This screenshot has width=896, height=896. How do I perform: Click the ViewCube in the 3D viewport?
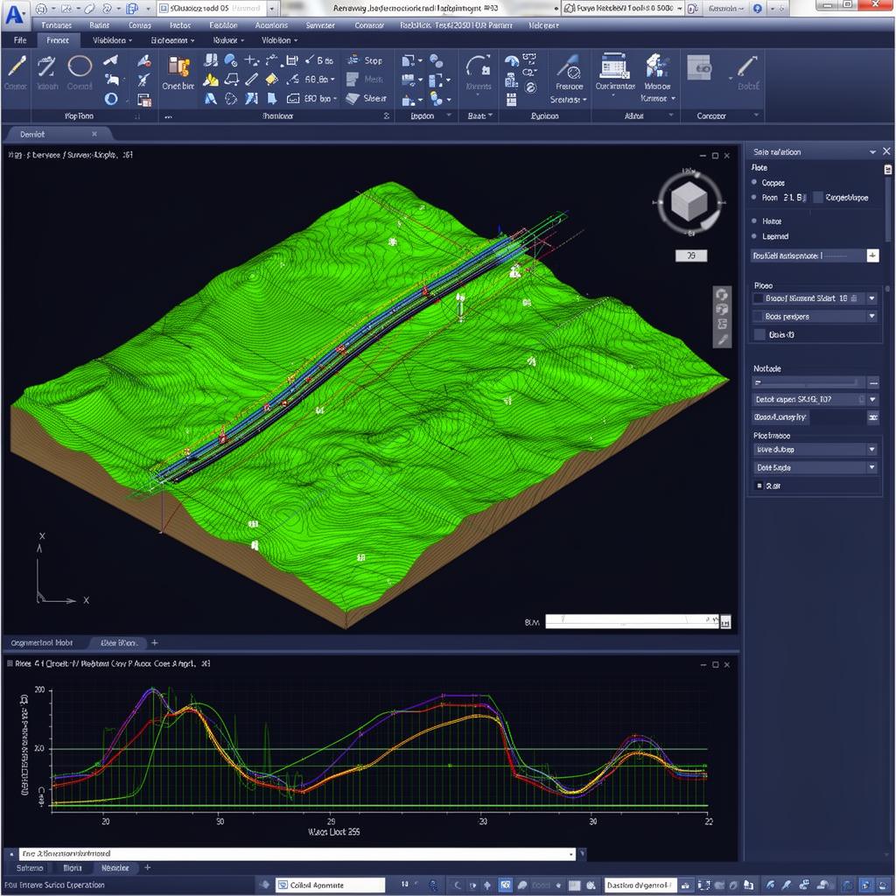[689, 201]
